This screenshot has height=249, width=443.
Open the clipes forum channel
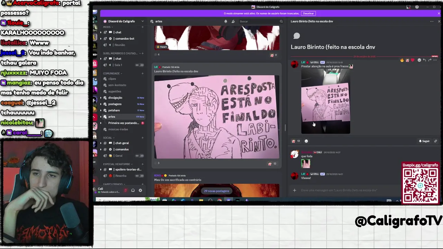click(124, 79)
